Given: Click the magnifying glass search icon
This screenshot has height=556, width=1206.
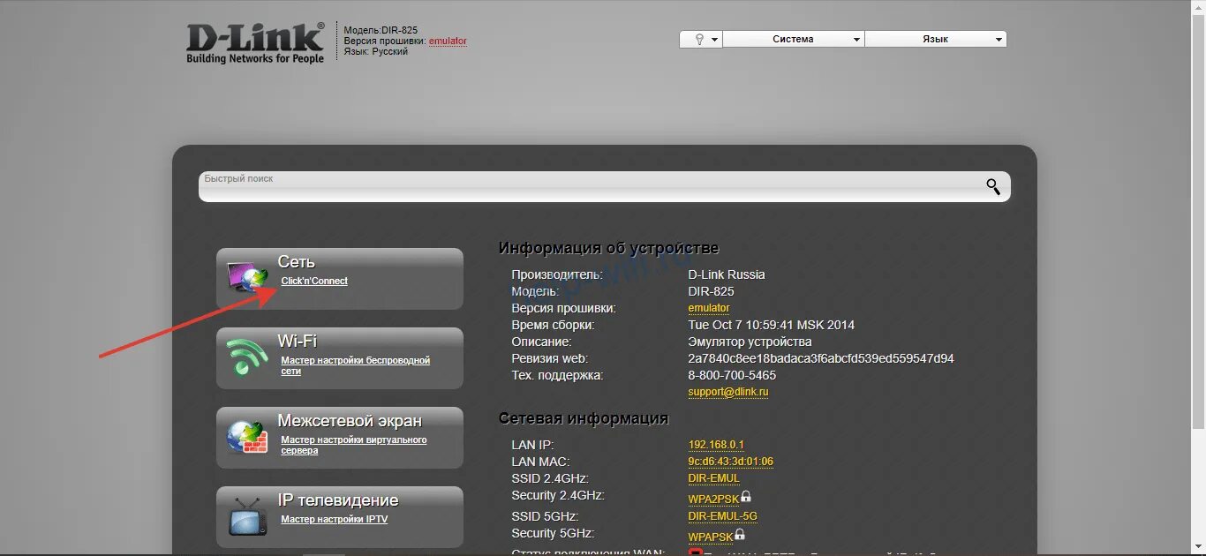Looking at the screenshot, I should (993, 186).
